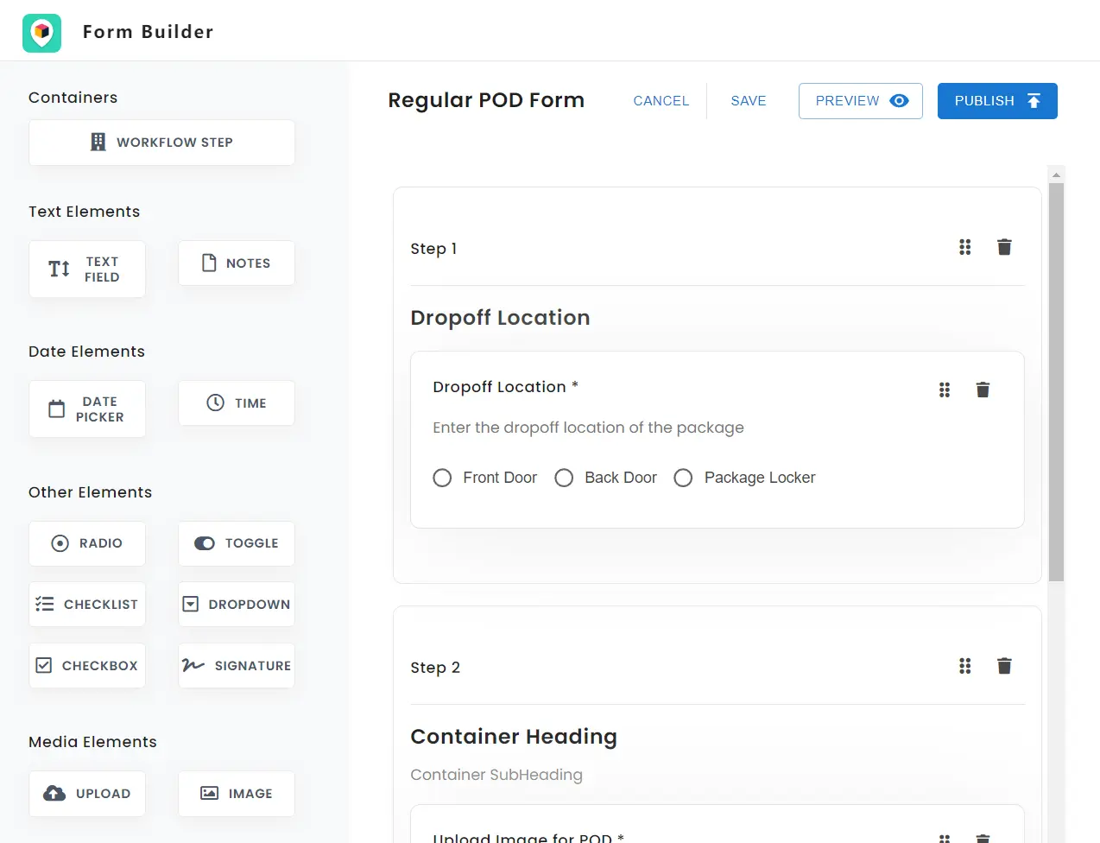
Task: Add a Text Field element
Action: pyautogui.click(x=86, y=269)
